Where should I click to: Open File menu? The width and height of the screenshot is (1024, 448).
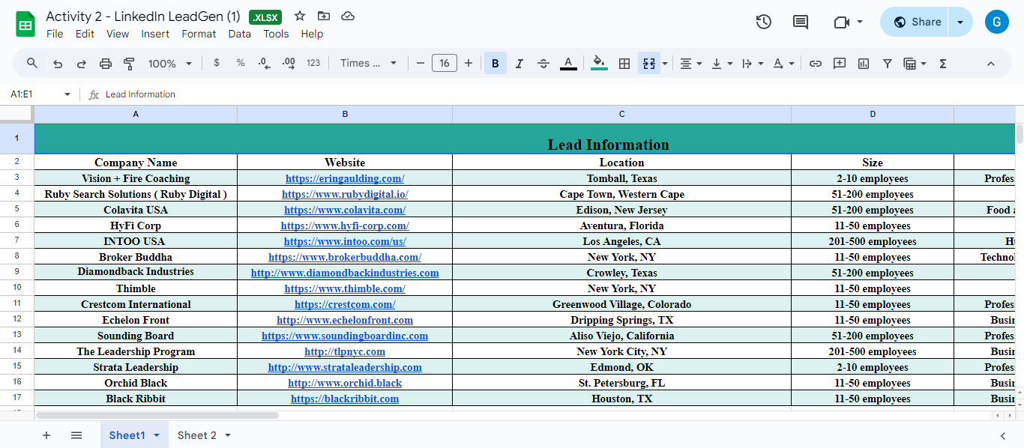pos(55,34)
